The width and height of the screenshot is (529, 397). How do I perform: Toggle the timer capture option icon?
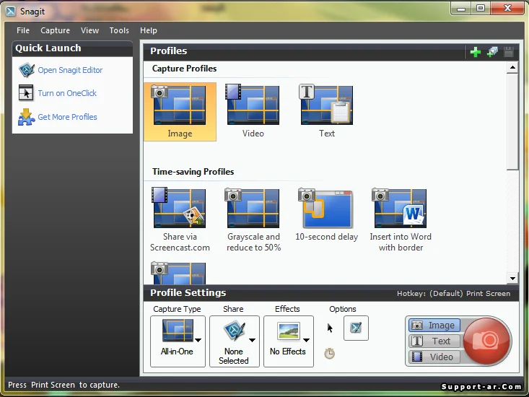click(x=330, y=353)
